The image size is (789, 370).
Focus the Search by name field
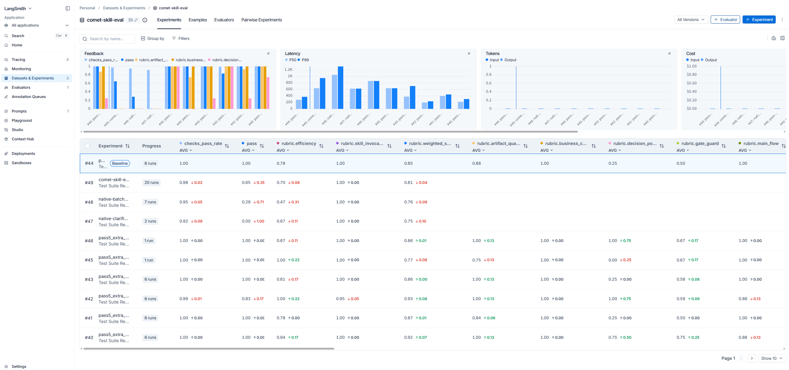point(107,39)
